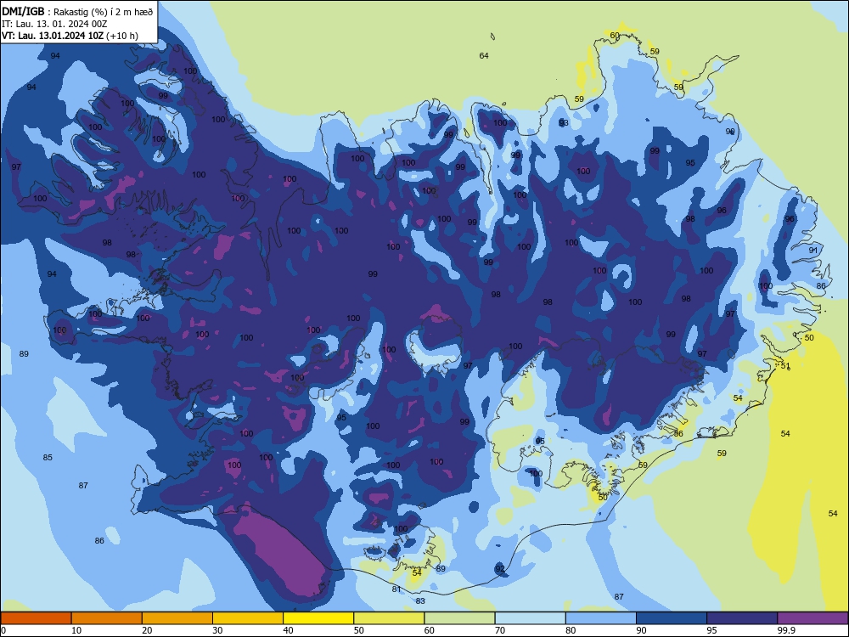This screenshot has height=637, width=849.
Task: Click the pale yellow 50–60 legend swatch
Action: pos(389,618)
